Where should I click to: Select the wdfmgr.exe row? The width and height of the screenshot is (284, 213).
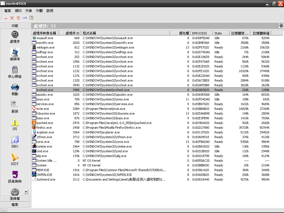[157, 52]
